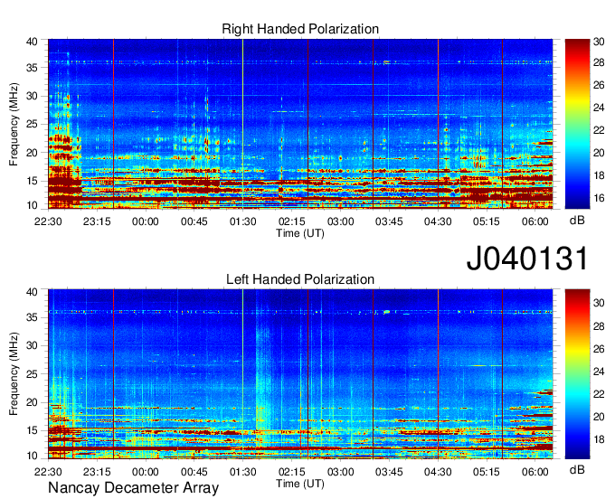
Task: Click the 23:15 time tick on the upper plot
Action: [97, 221]
